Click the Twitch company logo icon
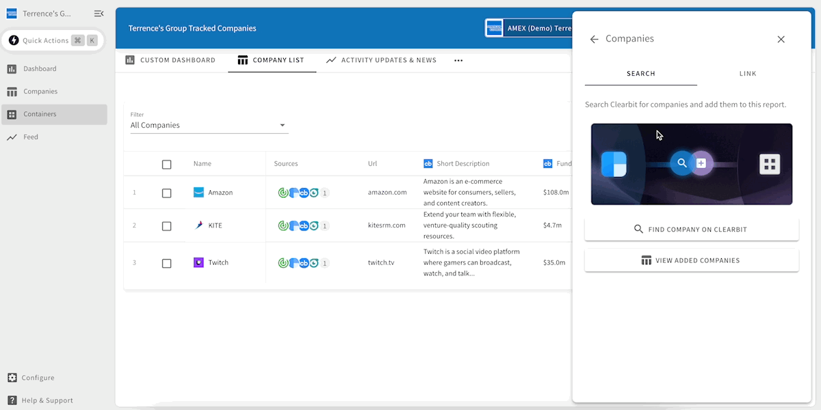This screenshot has height=410, width=821. 198,262
